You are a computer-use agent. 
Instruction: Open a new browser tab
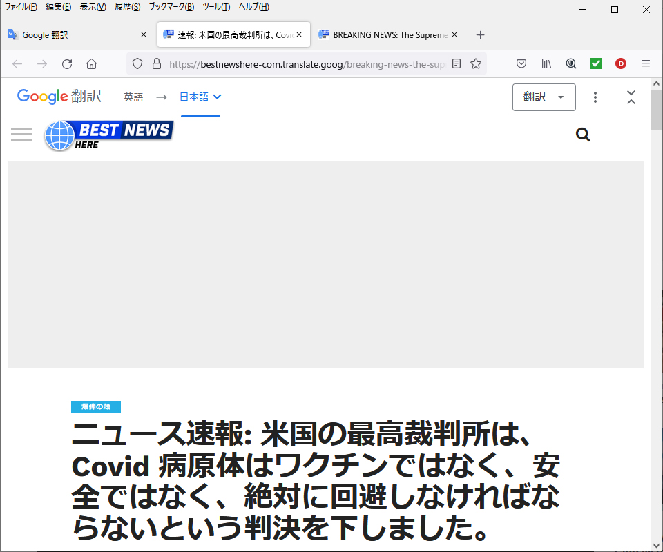click(x=480, y=35)
